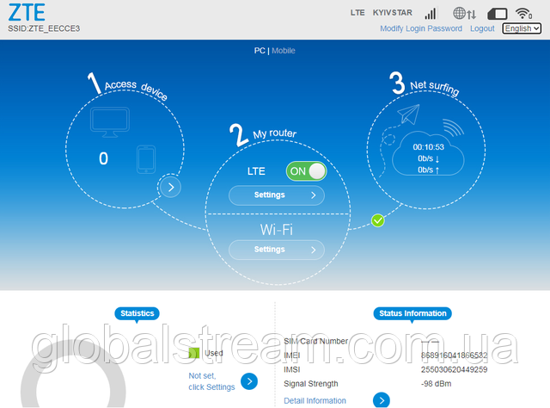Click the battery status icon
Viewport: 550px width, 408px height.
[x=498, y=14]
